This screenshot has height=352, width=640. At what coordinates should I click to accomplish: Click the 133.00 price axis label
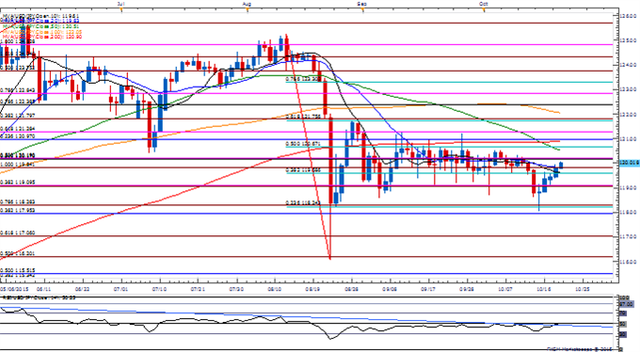[x=629, y=89]
